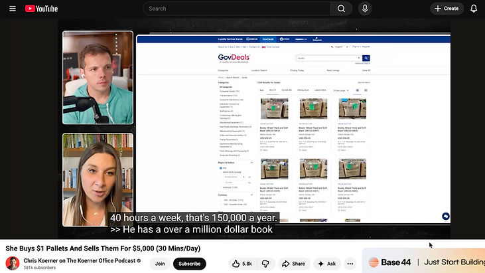This screenshot has width=485, height=273.
Task: Click the Register link on GovDeals
Action: (366, 46)
